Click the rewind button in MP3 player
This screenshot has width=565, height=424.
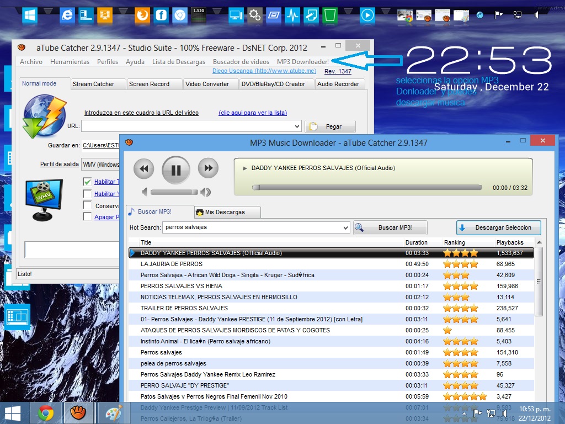tap(144, 169)
